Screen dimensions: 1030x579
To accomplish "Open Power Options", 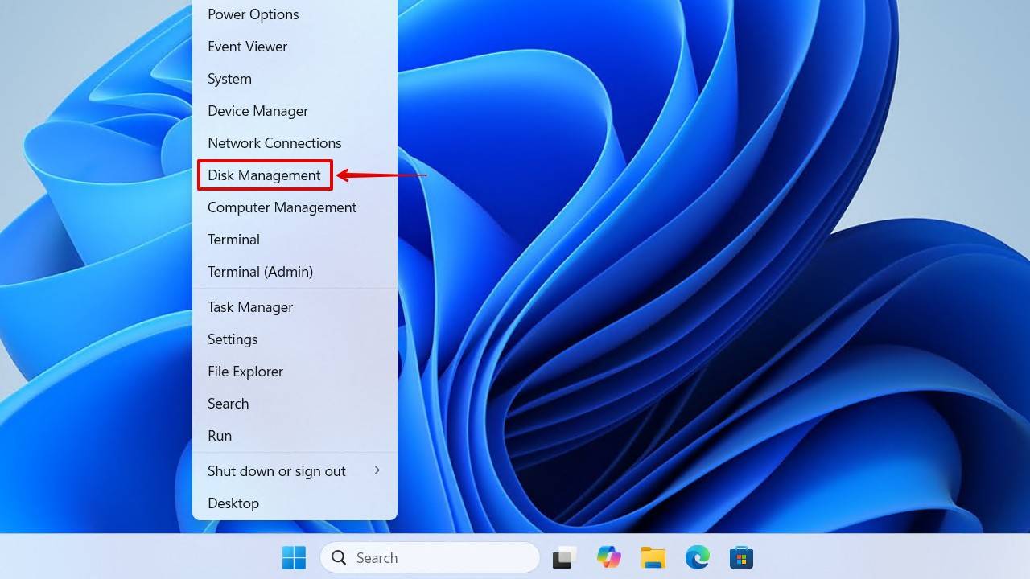I will [x=253, y=14].
